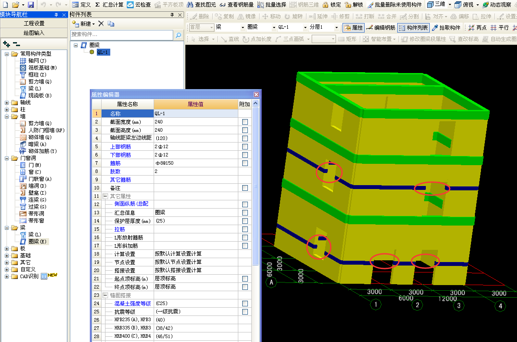517x342 pixels.
Task: Tick 附加 checkbox for 混凝土强度等级 row
Action: coord(245,303)
